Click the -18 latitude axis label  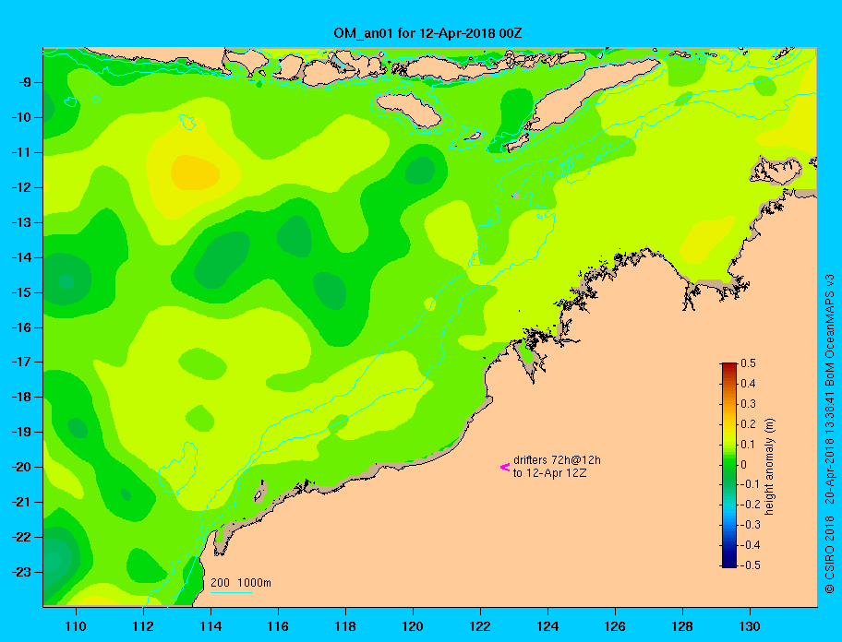pyautogui.click(x=21, y=397)
